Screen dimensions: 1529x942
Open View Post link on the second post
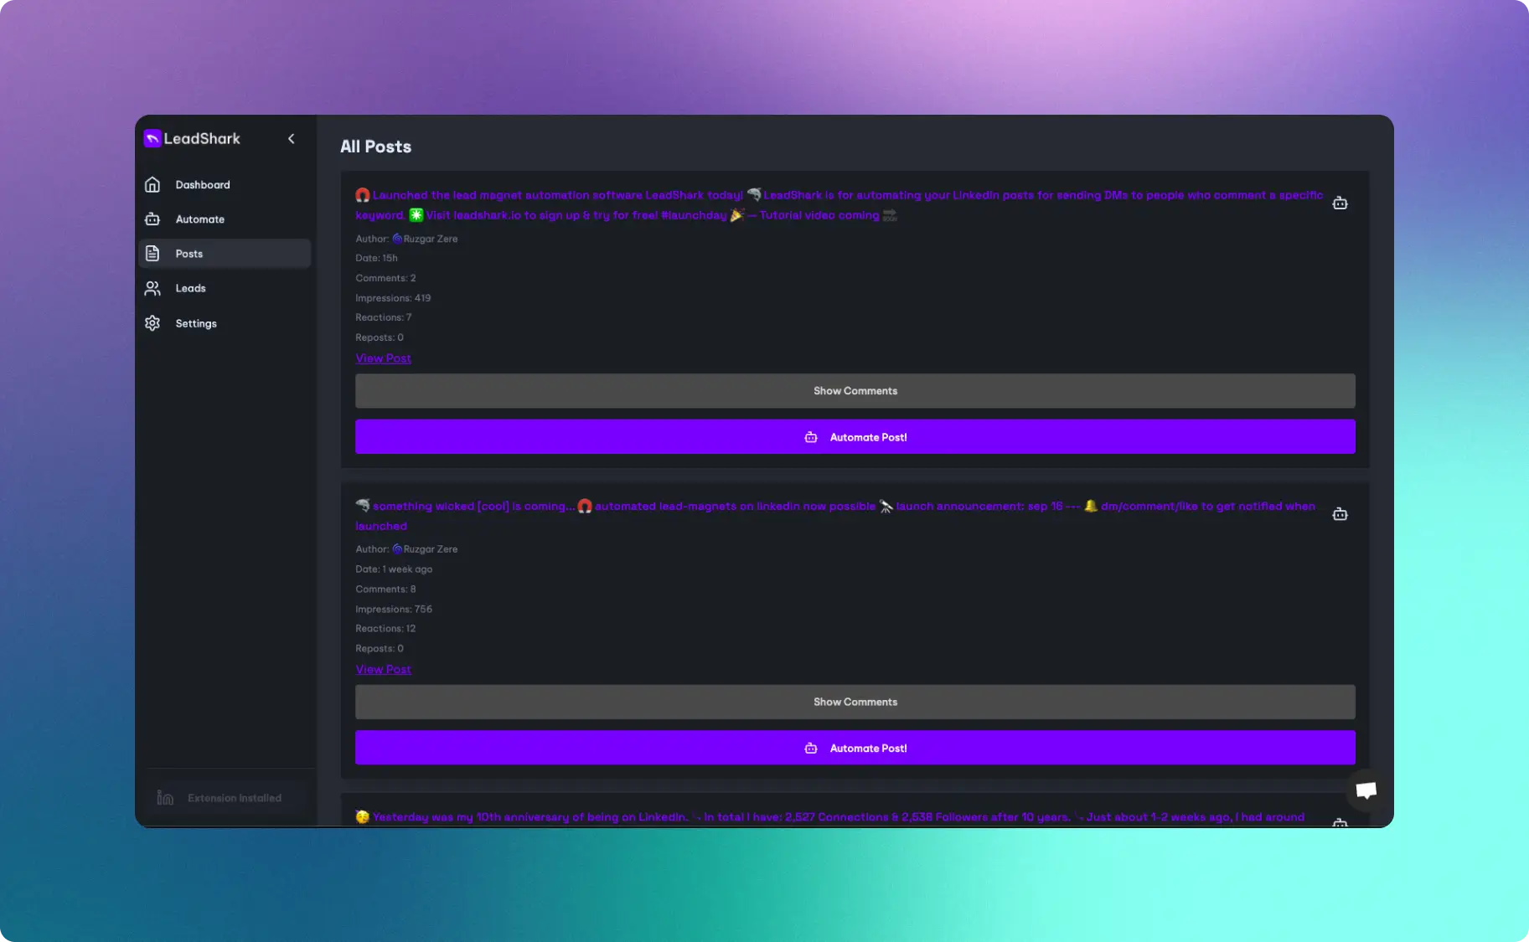(x=383, y=669)
